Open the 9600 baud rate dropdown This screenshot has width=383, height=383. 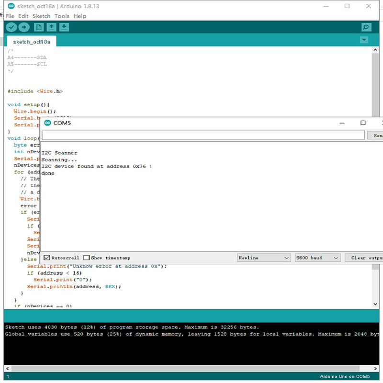(317, 258)
